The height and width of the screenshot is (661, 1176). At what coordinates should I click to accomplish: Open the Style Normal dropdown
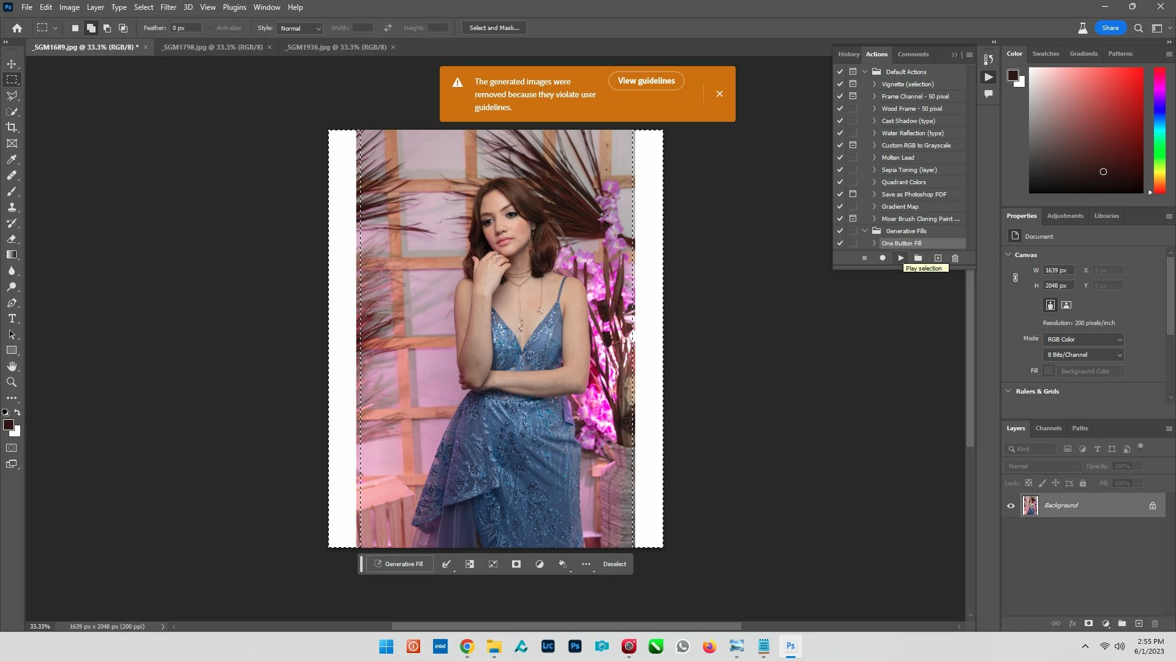click(x=300, y=28)
